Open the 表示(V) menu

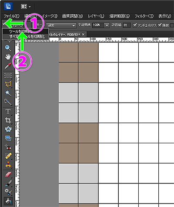tap(164, 16)
